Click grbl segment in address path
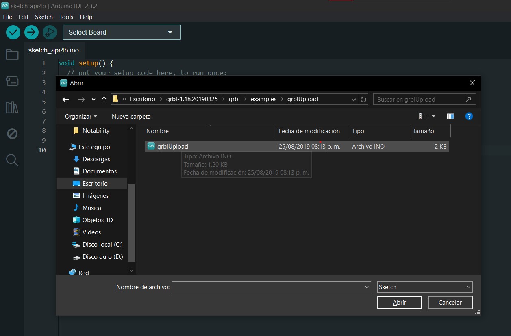This screenshot has width=511, height=336. 234,99
